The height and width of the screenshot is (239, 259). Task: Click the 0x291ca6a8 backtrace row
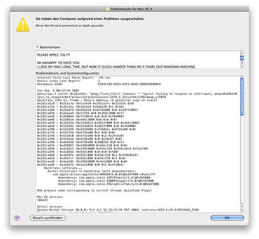tap(87, 126)
